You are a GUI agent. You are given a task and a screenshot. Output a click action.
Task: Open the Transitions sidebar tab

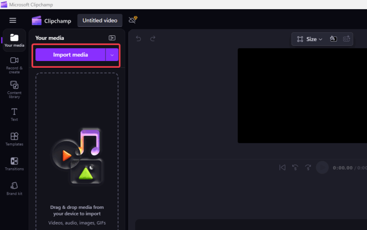(14, 164)
